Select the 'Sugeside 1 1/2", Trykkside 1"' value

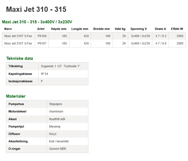pyautogui.click(x=60, y=66)
